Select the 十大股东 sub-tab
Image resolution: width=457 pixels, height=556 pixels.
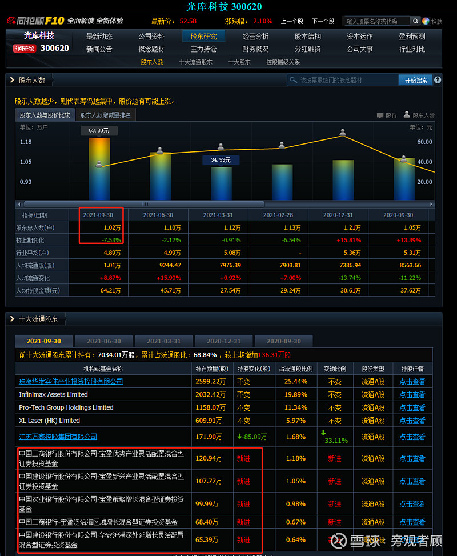click(239, 62)
